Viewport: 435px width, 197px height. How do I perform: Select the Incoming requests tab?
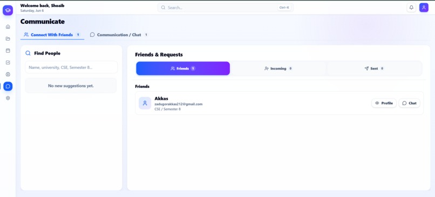point(278,68)
